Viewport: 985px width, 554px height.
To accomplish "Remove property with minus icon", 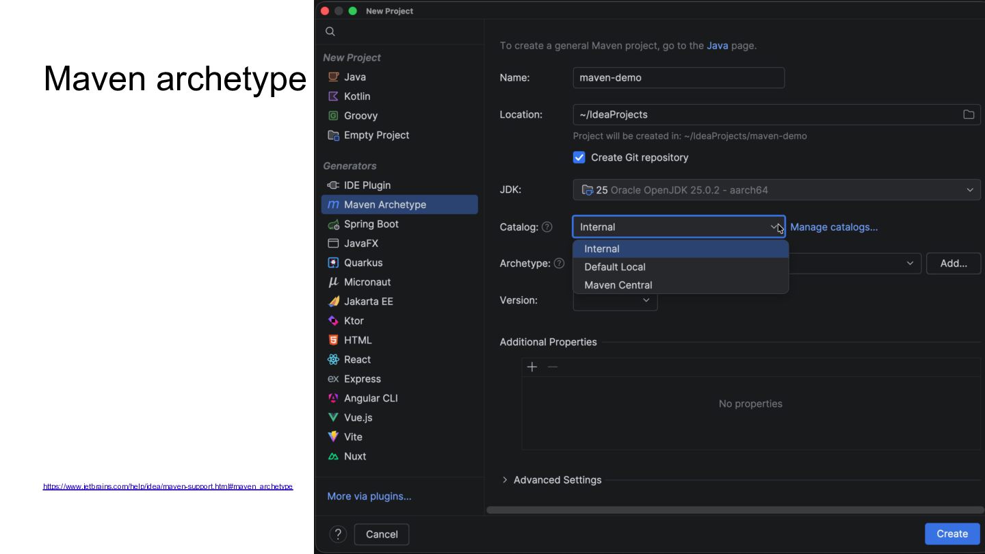I will (x=553, y=367).
